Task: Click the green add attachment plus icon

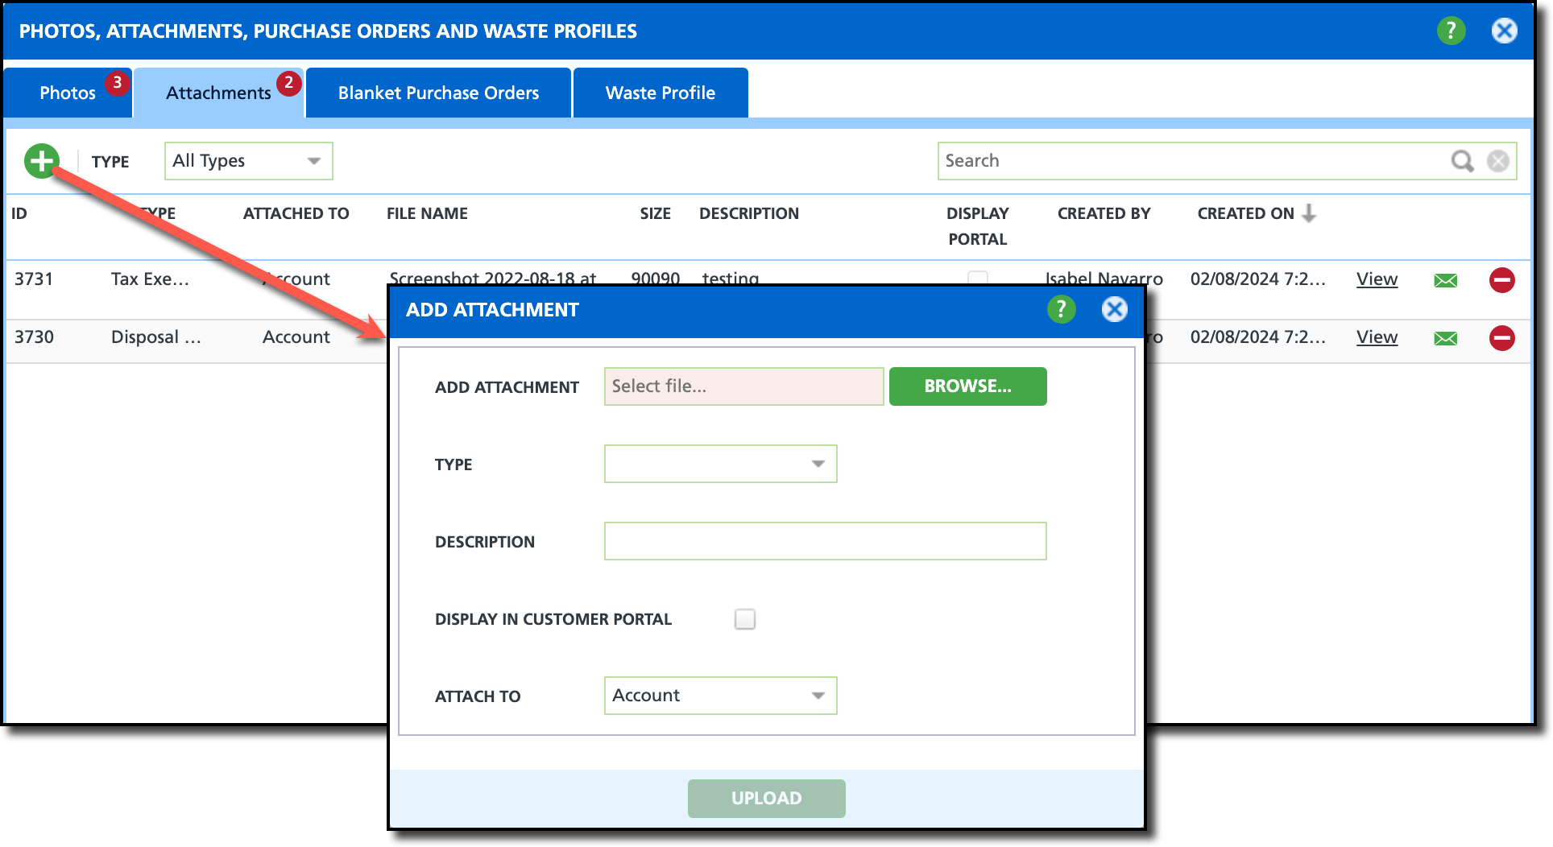Action: pyautogui.click(x=42, y=160)
